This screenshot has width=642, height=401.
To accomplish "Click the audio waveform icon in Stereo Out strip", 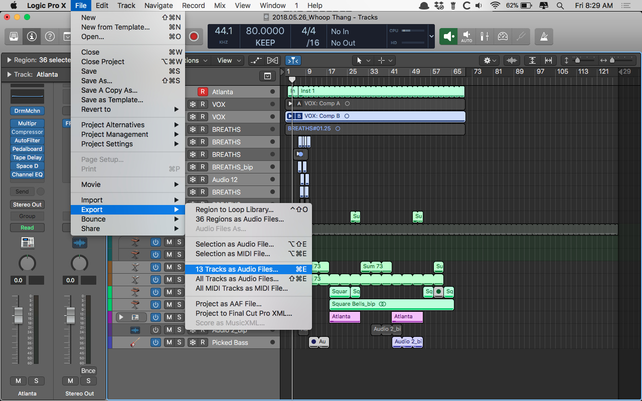I will [x=80, y=243].
